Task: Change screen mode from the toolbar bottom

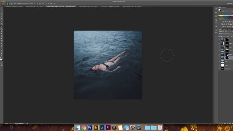Action: (1, 65)
